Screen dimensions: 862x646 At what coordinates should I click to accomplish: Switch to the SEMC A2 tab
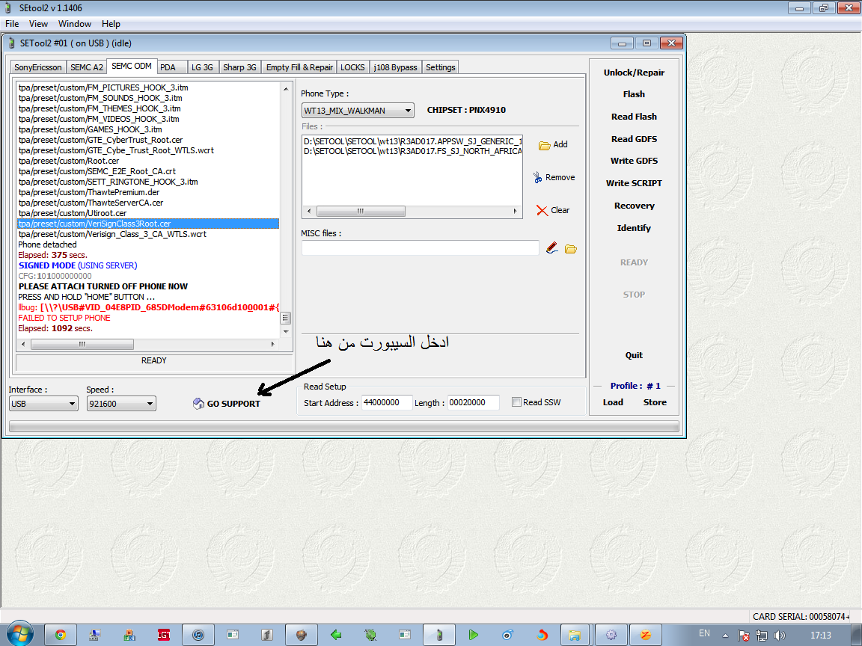point(87,67)
